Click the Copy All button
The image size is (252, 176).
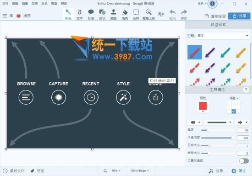(215, 16)
